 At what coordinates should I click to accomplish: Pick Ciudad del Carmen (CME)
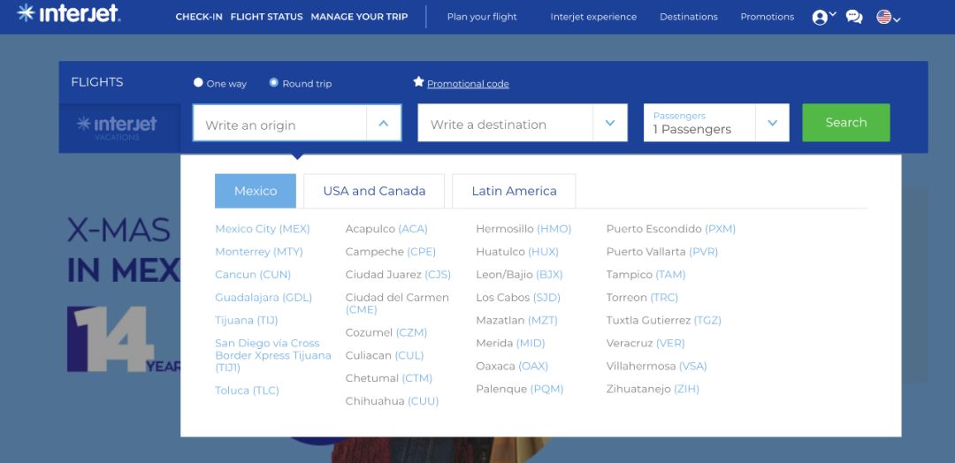pos(397,304)
